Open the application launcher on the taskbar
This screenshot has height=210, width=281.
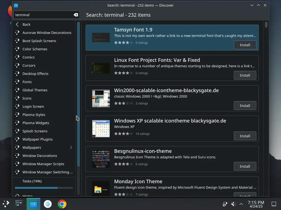(6, 204)
